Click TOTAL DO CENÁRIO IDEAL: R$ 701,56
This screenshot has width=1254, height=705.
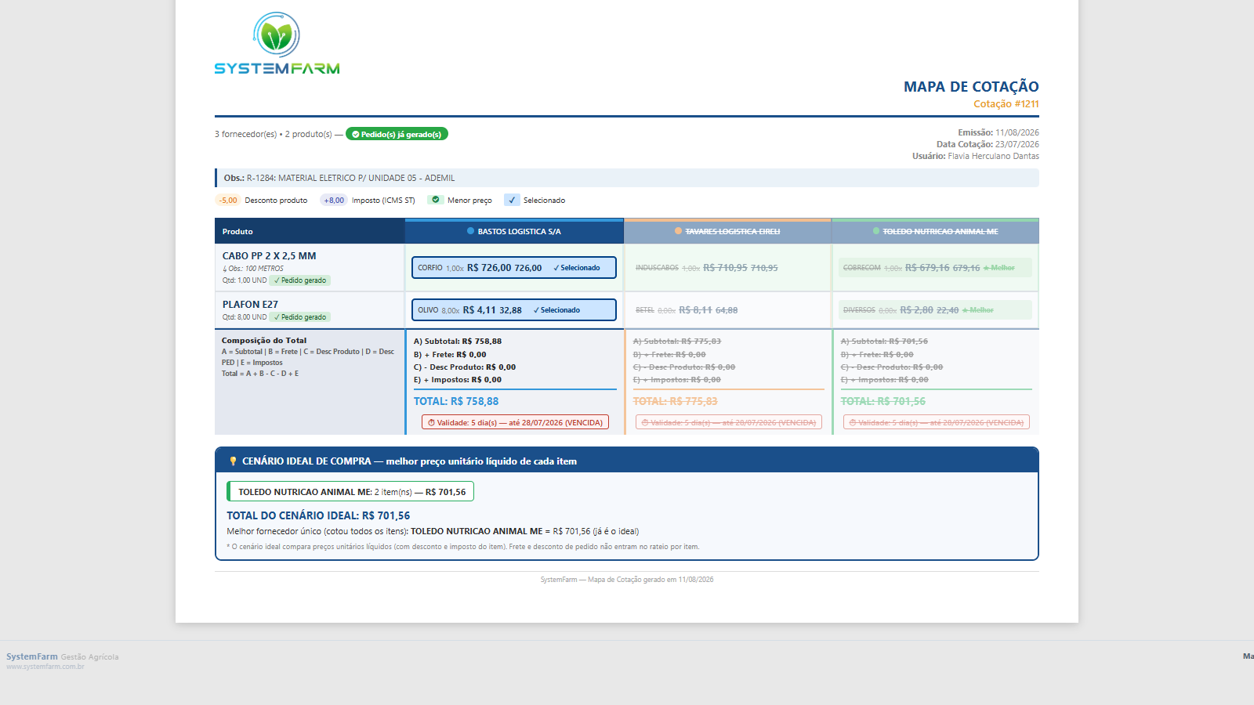(x=318, y=515)
